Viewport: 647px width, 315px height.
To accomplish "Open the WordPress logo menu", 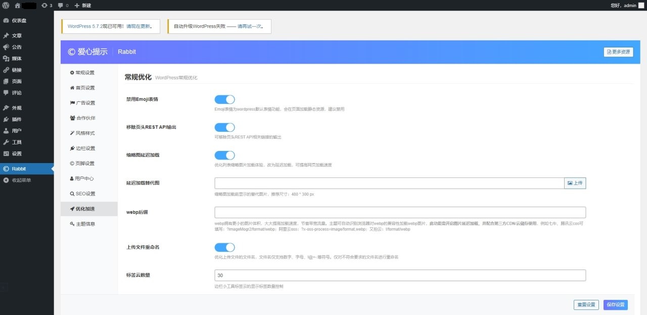I will click(x=6, y=5).
